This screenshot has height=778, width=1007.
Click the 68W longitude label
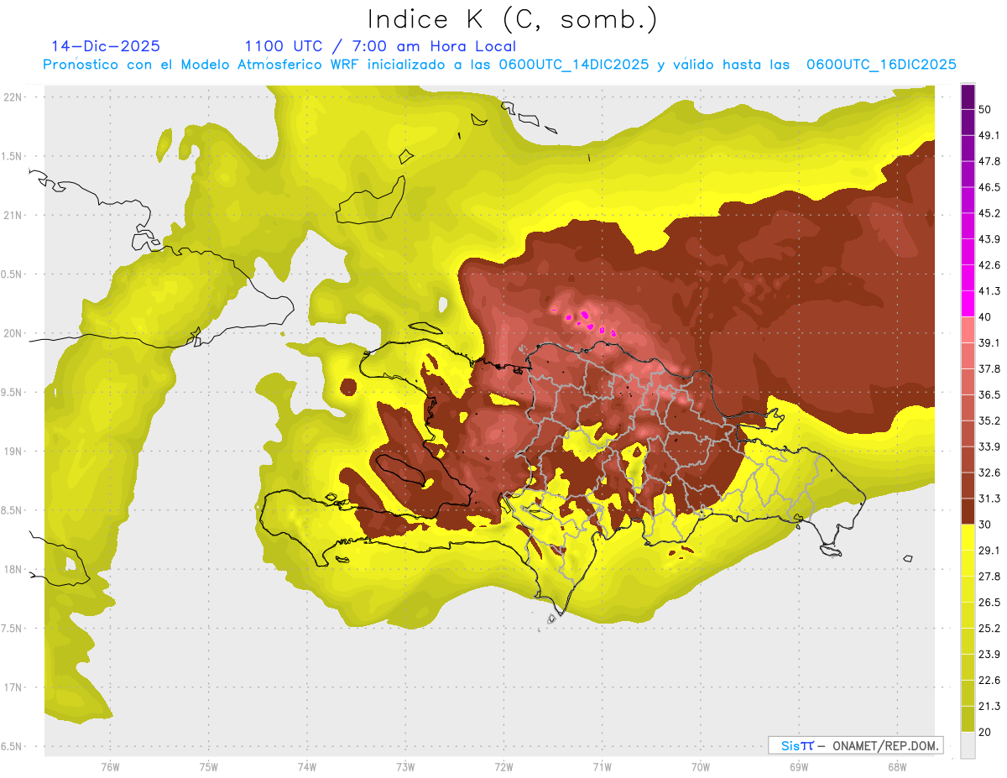click(x=897, y=767)
